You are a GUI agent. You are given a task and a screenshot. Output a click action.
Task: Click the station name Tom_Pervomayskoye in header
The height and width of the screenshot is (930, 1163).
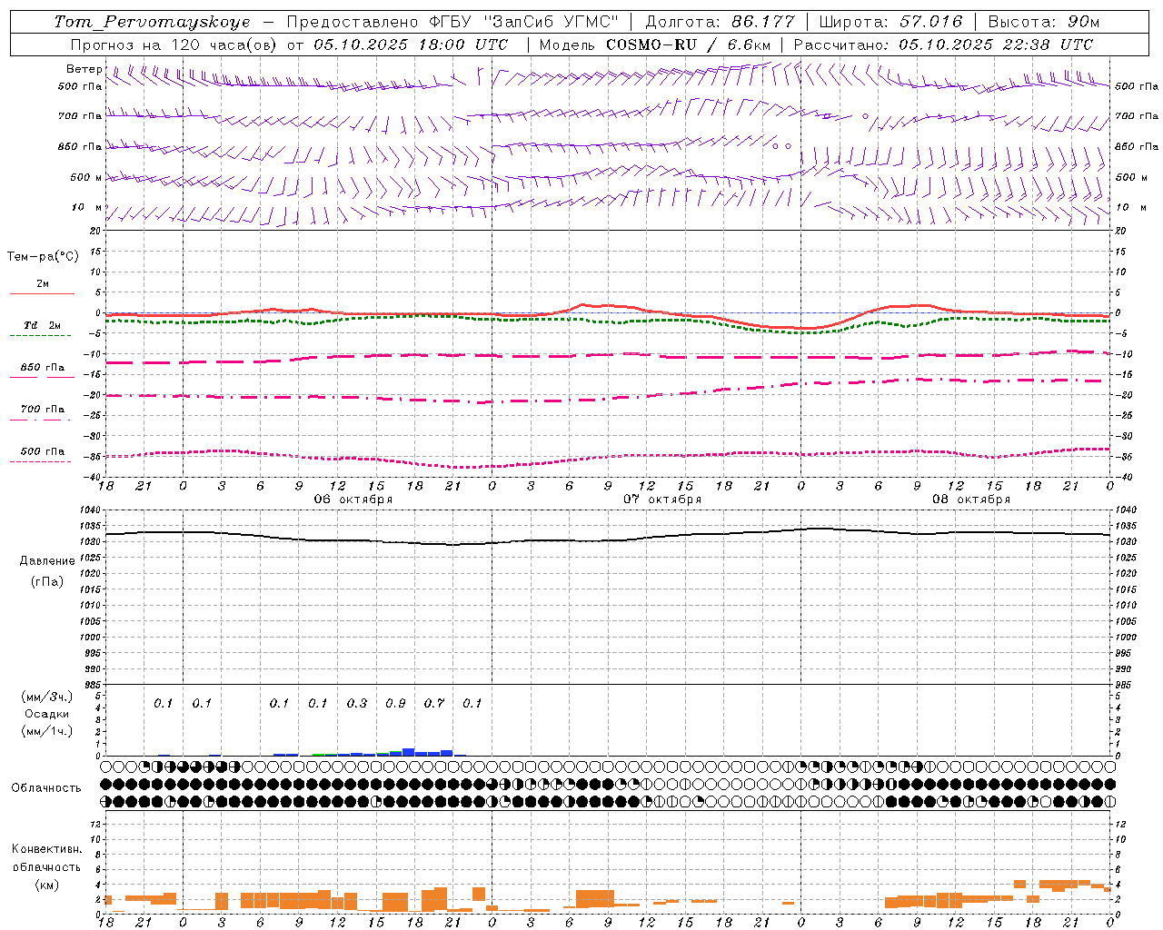pos(152,22)
